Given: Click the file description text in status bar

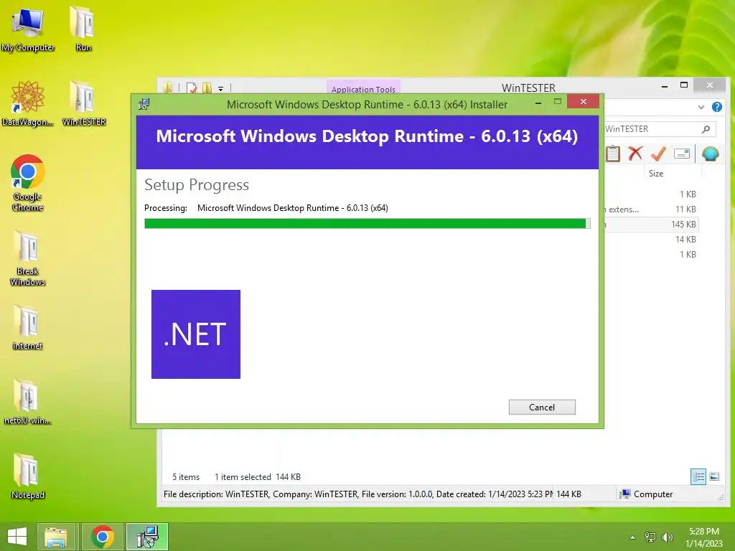Looking at the screenshot, I should click(358, 494).
